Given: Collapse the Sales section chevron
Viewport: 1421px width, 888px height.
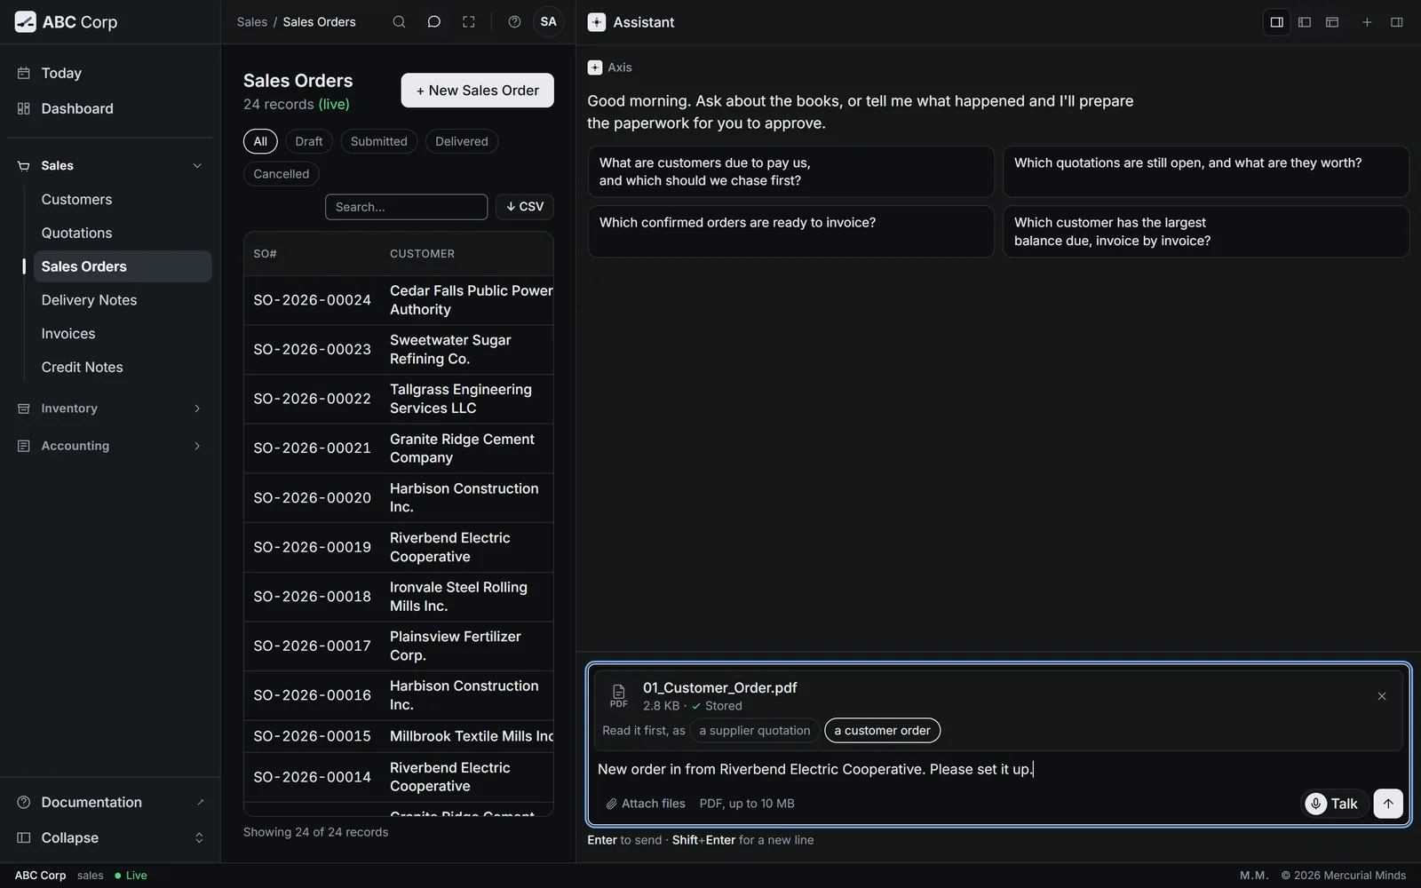Looking at the screenshot, I should tap(197, 166).
